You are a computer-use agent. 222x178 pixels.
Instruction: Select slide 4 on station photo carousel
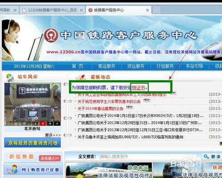(57, 123)
